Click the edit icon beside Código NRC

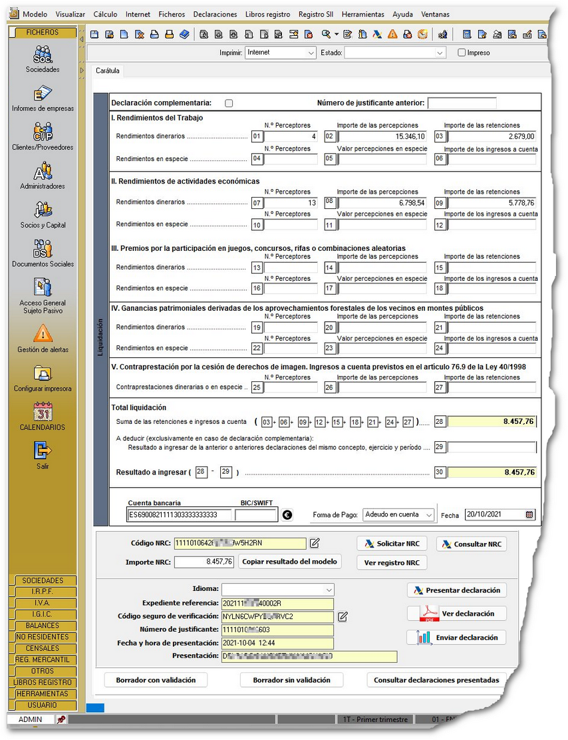click(315, 543)
